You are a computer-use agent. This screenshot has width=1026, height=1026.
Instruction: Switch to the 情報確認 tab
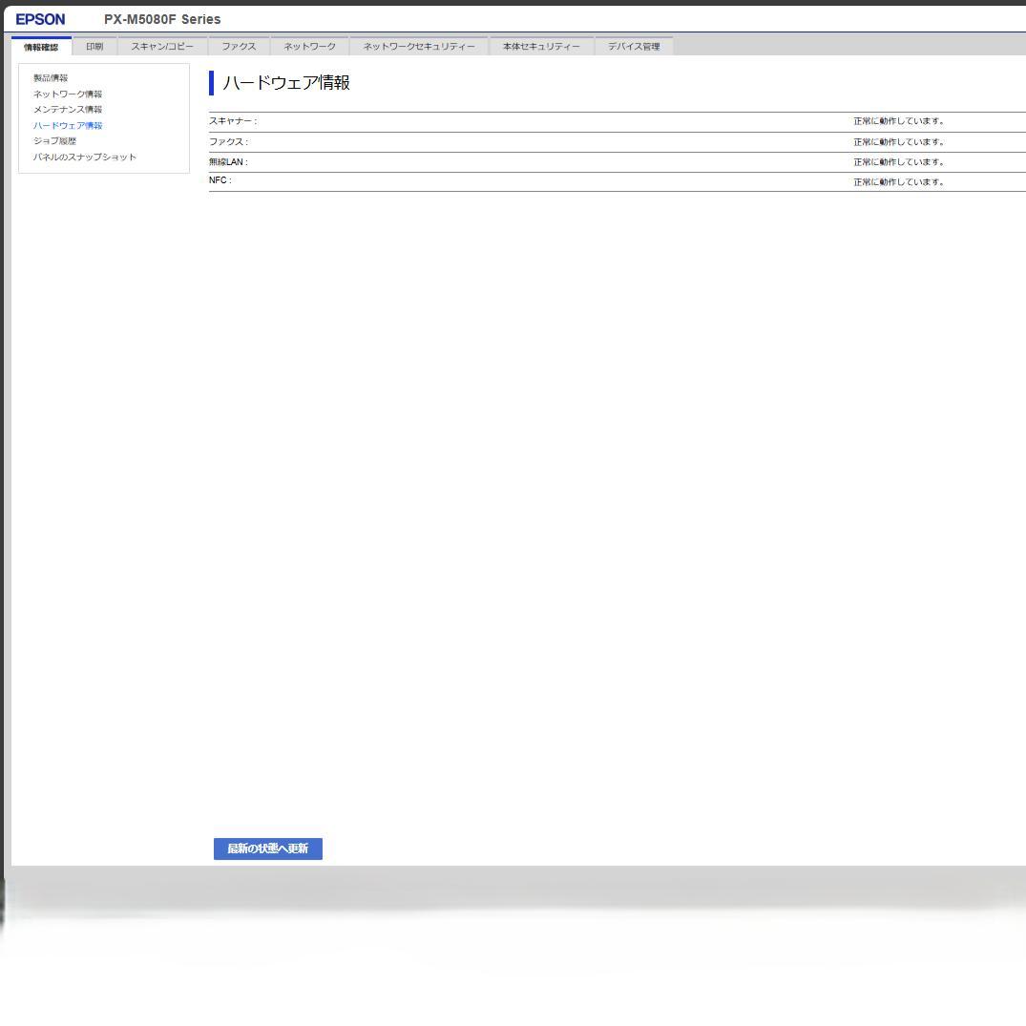pos(41,47)
